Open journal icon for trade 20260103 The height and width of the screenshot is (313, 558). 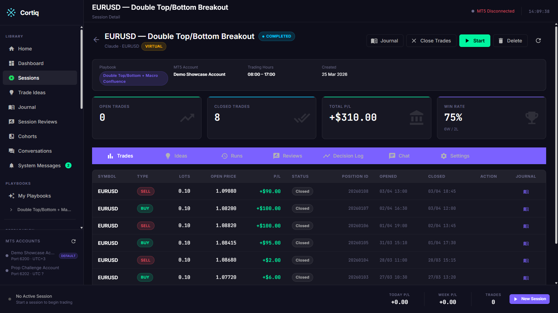point(526,278)
